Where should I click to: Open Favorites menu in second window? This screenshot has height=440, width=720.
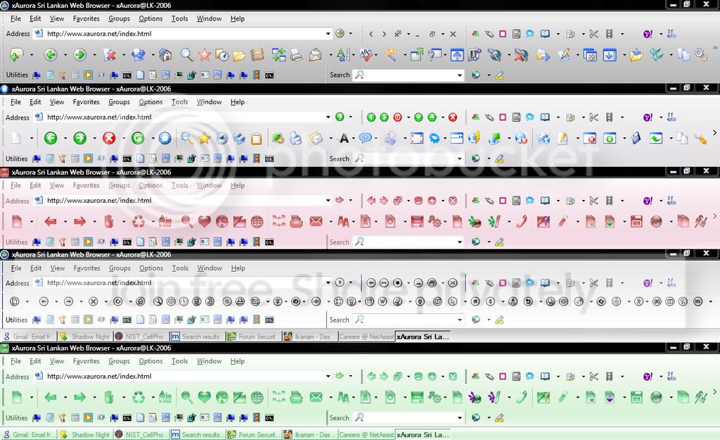pyautogui.click(x=86, y=102)
